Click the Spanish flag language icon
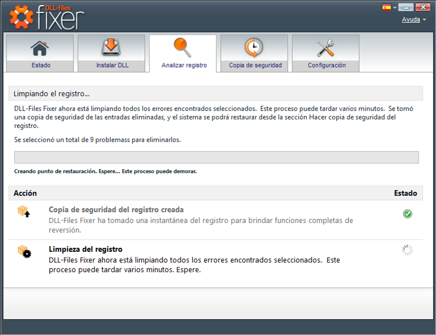Viewport: 436px width, 335px height. (x=386, y=8)
